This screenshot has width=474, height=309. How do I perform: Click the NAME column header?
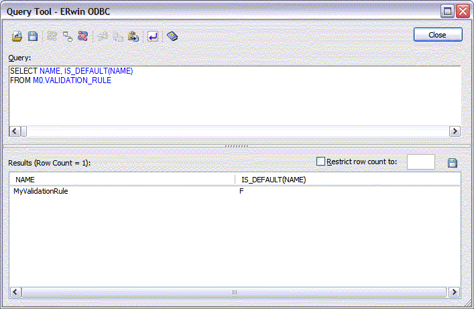[x=122, y=180]
